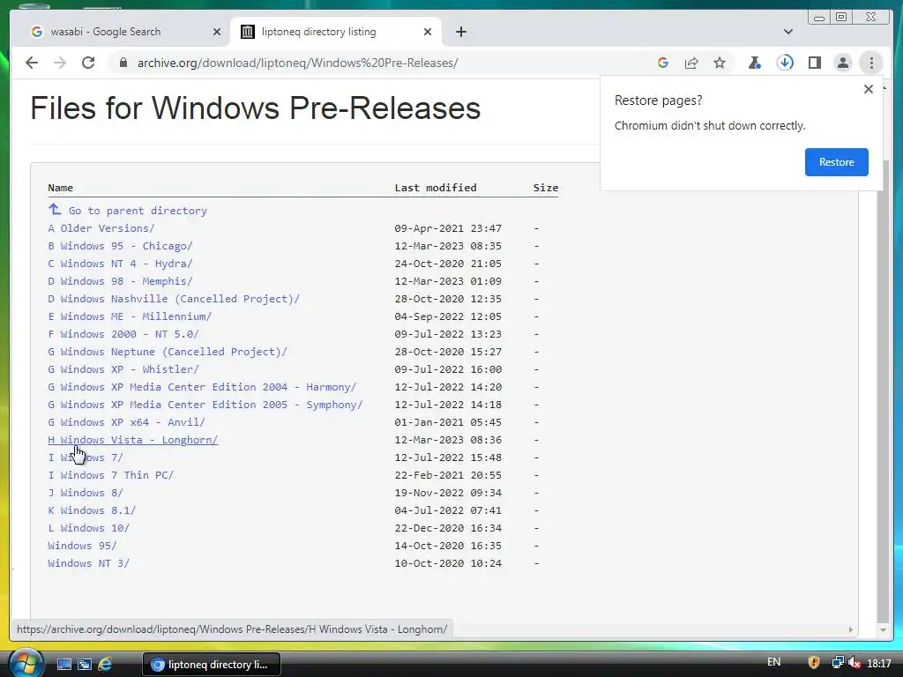Open Media Center Edition 2005 - Symphony folder
Screen dimensions: 903x677
[205, 404]
